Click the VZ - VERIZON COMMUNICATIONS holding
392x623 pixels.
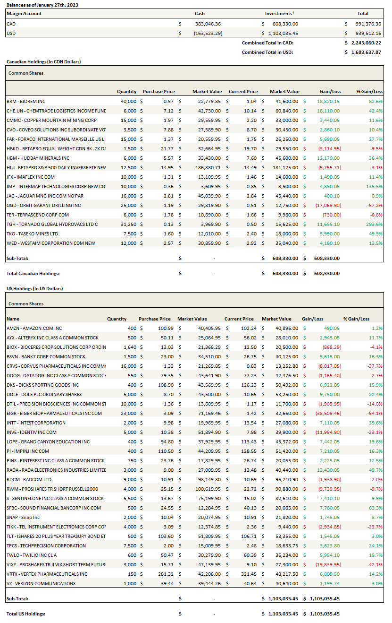41,583
